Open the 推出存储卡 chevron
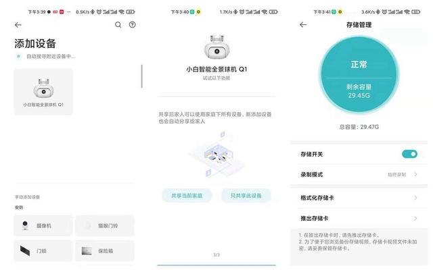Image resolution: width=433 pixels, height=270 pixels. tap(415, 219)
